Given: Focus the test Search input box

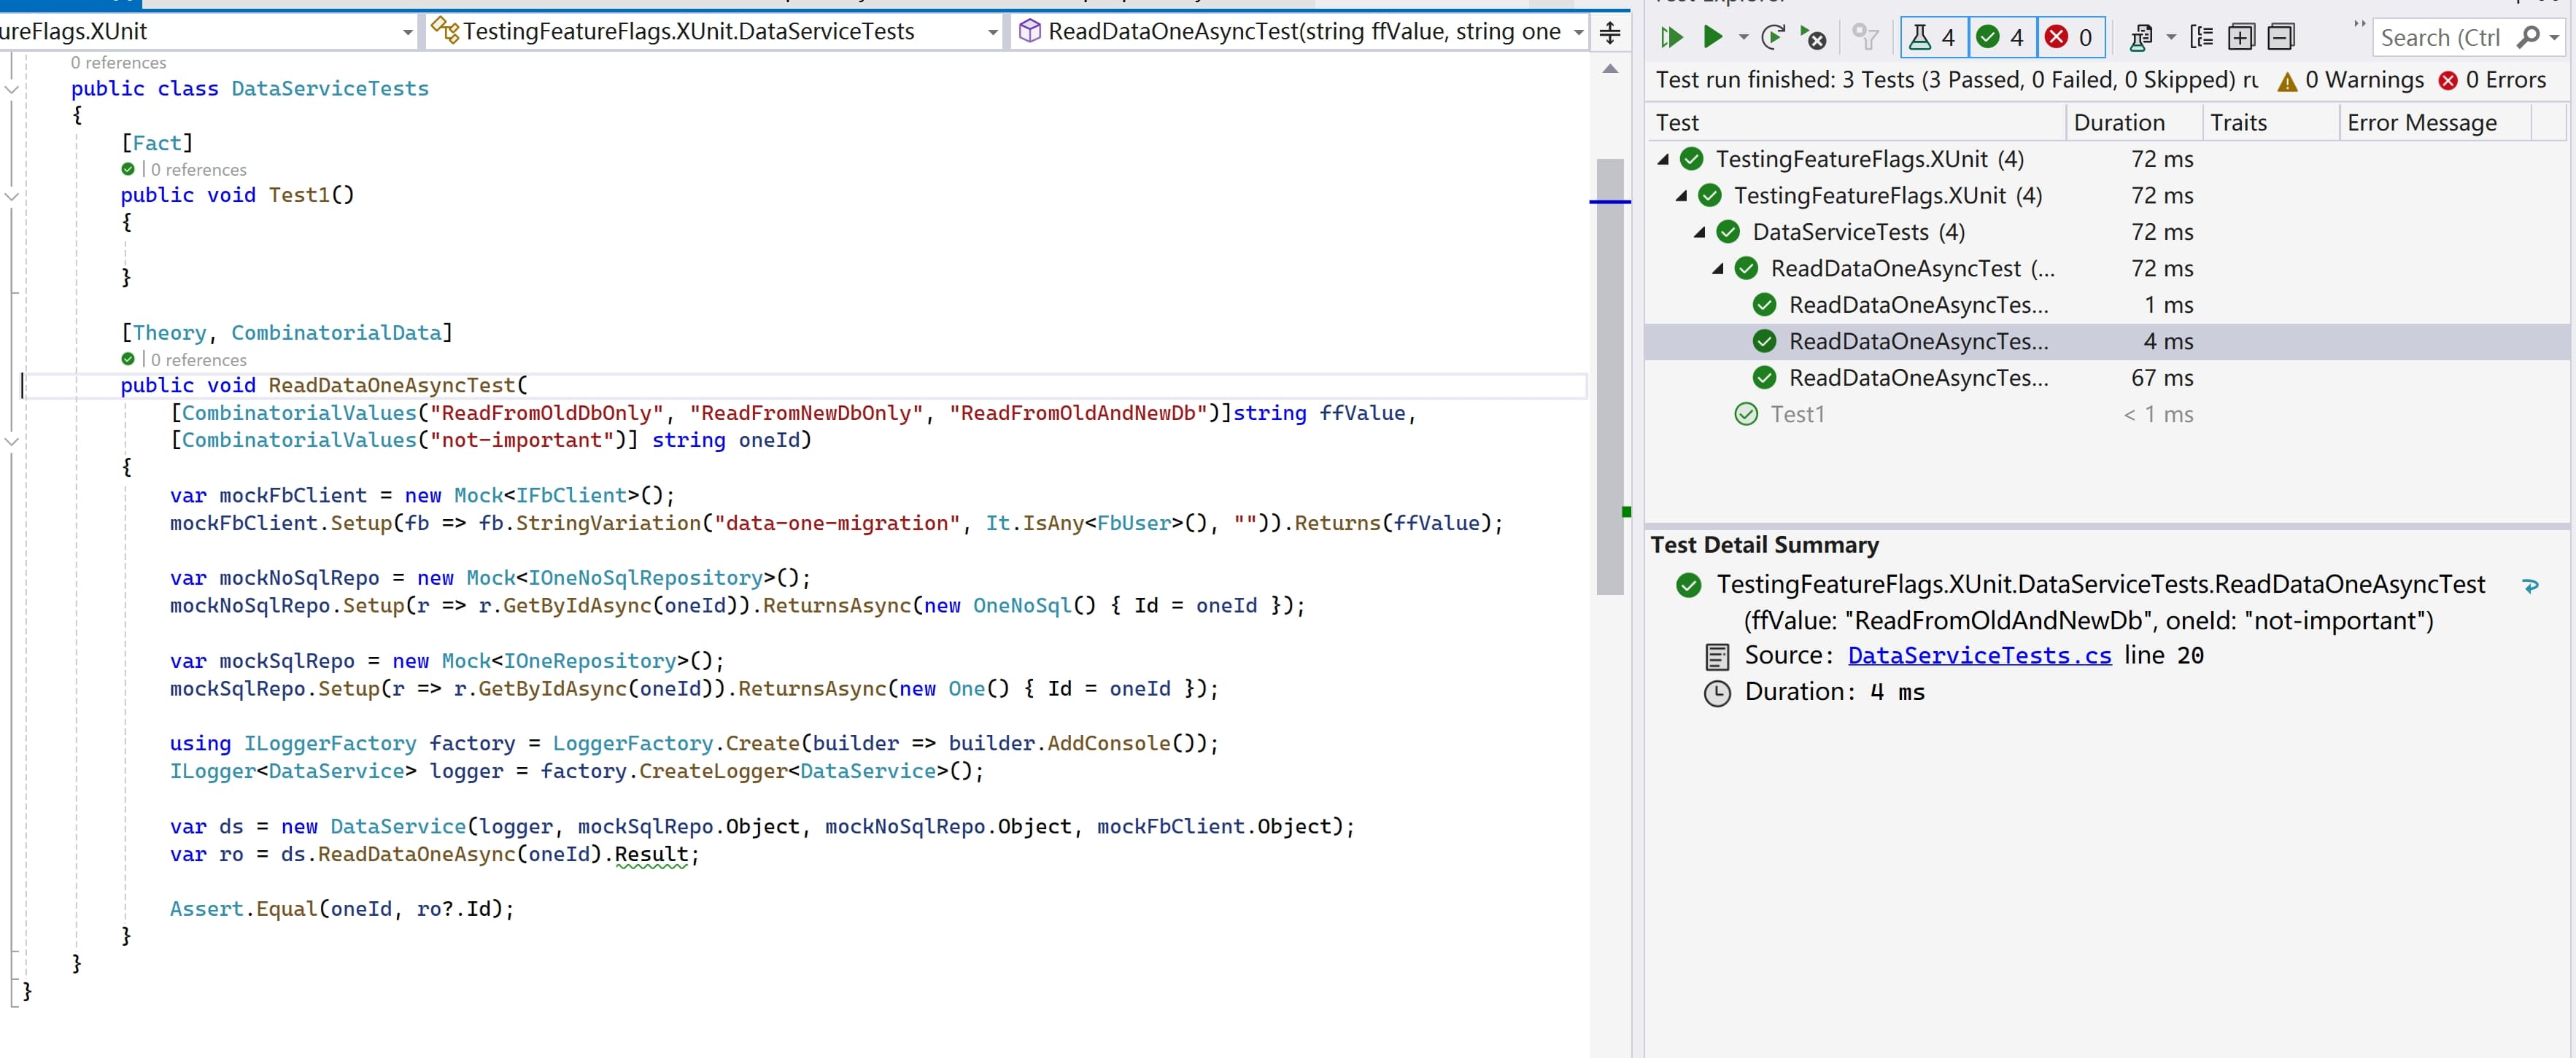Looking at the screenshot, I should [2440, 38].
